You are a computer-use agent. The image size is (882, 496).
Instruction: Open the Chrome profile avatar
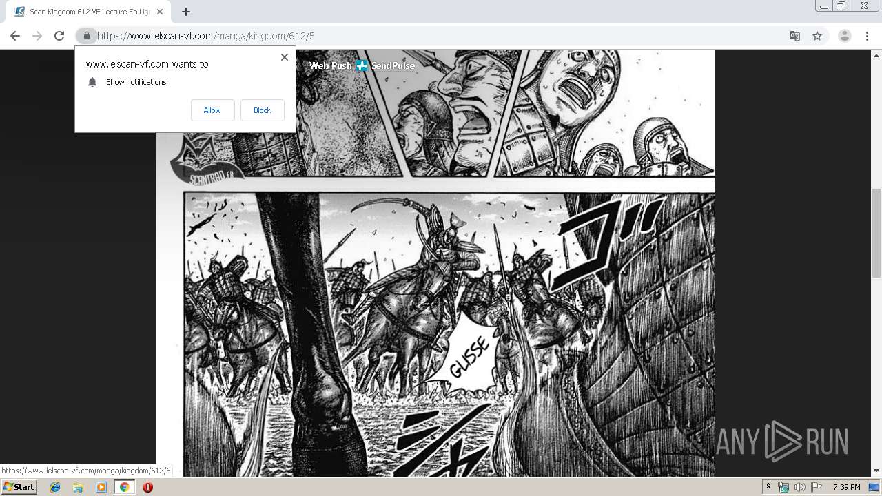(845, 36)
